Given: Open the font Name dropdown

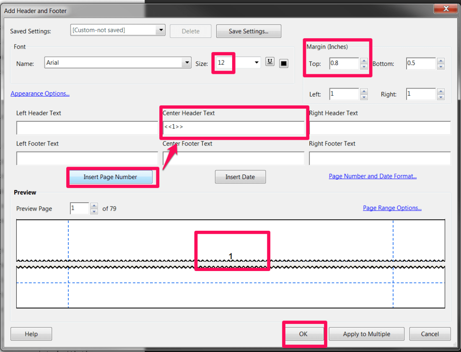Looking at the screenshot, I should click(186, 62).
